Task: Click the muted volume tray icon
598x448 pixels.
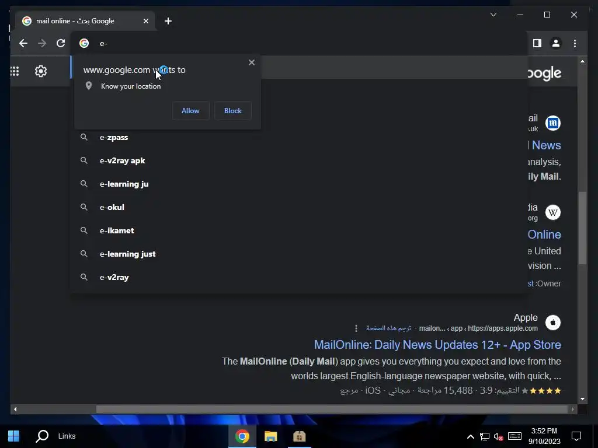Action: (x=498, y=436)
